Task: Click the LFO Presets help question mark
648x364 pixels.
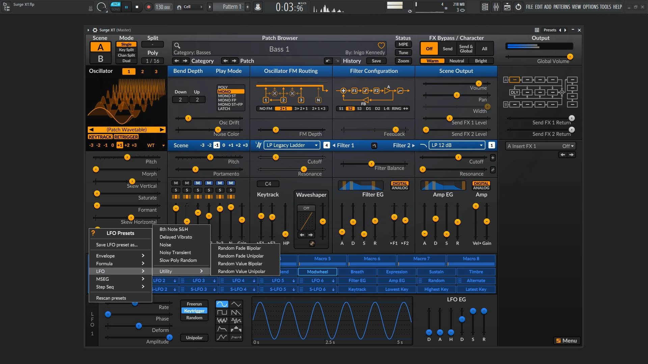Action: click(93, 233)
